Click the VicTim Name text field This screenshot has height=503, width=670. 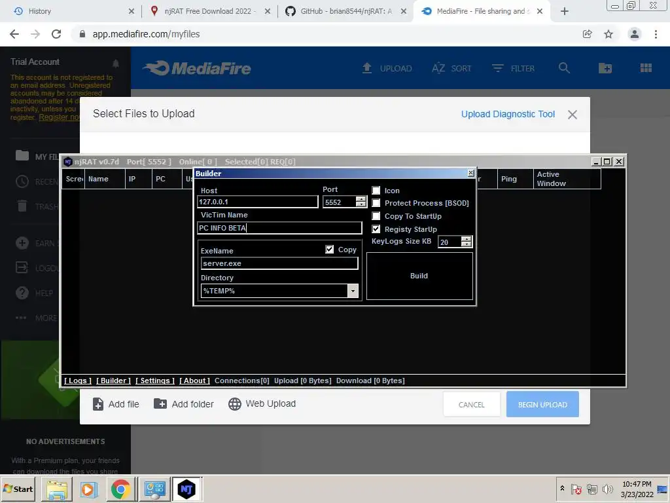click(279, 228)
